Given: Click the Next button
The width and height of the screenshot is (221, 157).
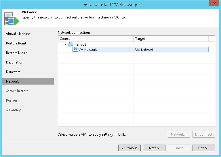Looking at the screenshot, I should [154, 148].
